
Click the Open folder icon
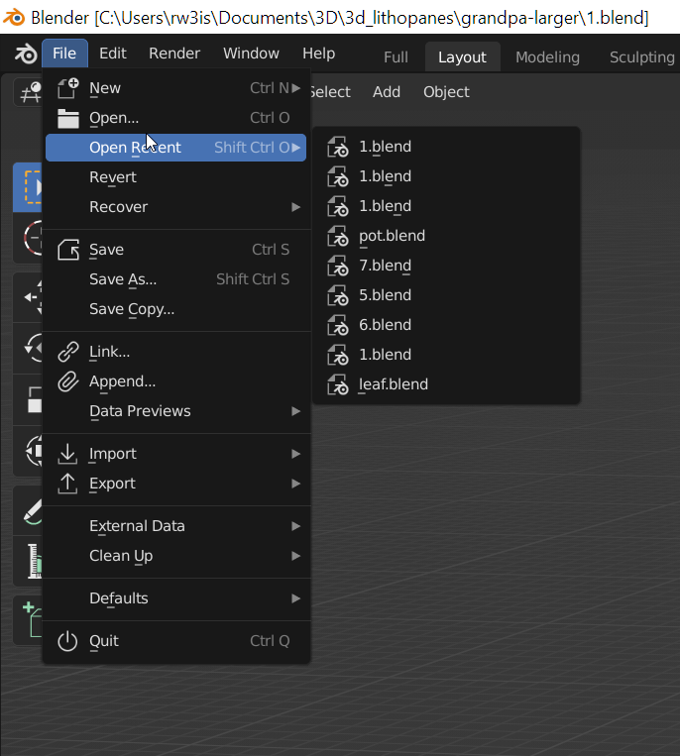(x=68, y=118)
